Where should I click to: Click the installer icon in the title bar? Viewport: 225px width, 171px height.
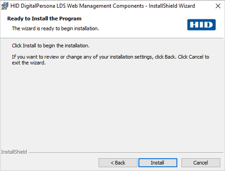point(5,6)
